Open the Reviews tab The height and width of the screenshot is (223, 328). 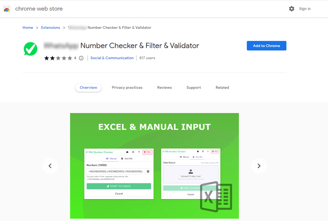164,88
